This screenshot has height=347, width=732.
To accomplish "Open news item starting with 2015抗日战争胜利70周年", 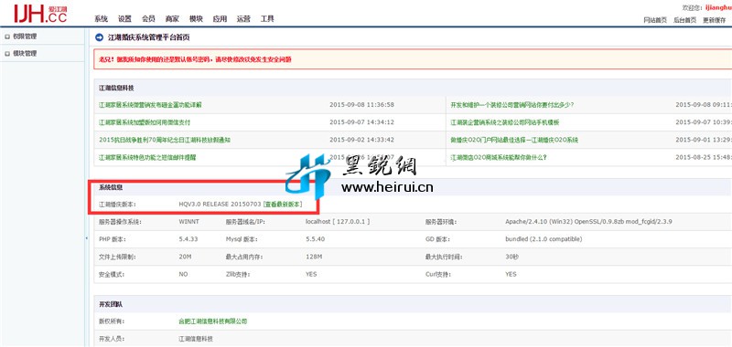I will coord(165,140).
